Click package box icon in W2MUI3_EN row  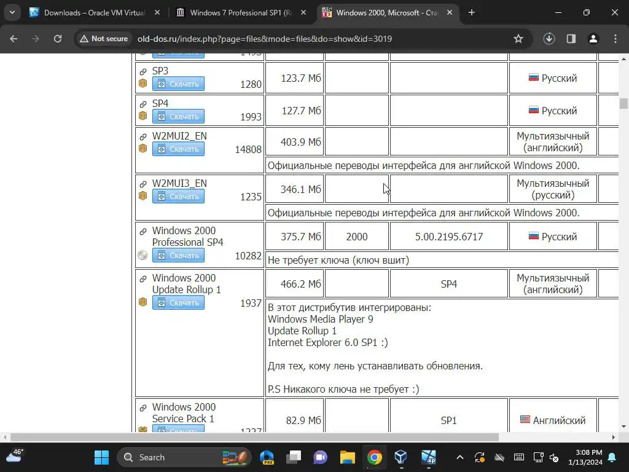tap(143, 195)
